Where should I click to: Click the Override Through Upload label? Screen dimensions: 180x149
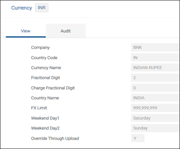[55, 138]
